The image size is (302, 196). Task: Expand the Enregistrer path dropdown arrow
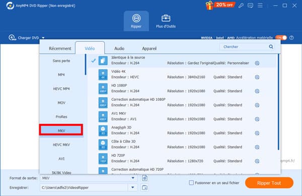point(133,187)
